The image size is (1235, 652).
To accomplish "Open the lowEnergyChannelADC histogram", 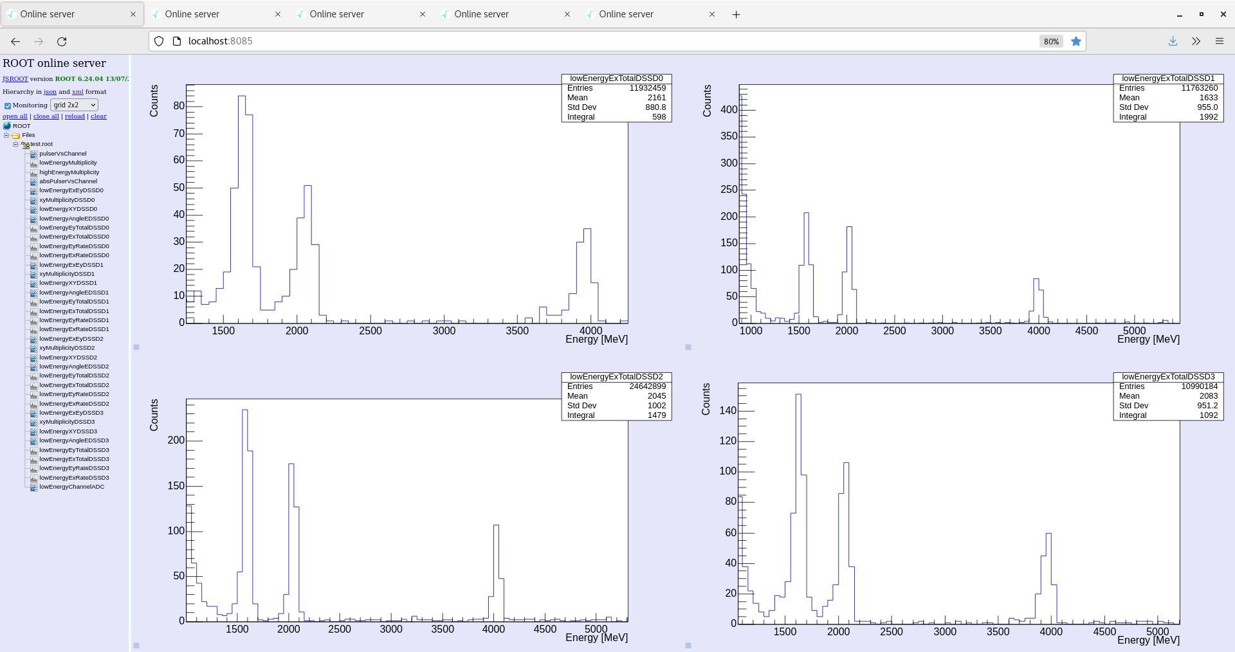I will coord(71,487).
